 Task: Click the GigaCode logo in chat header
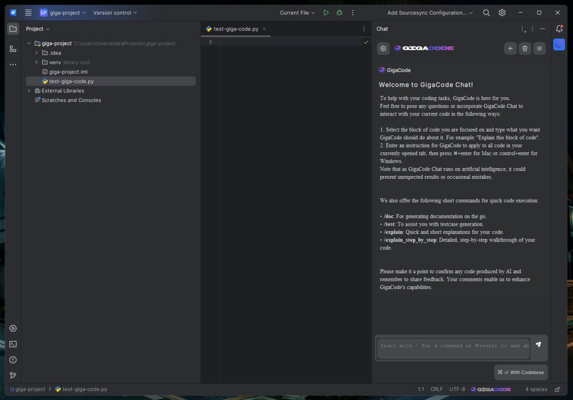click(424, 48)
